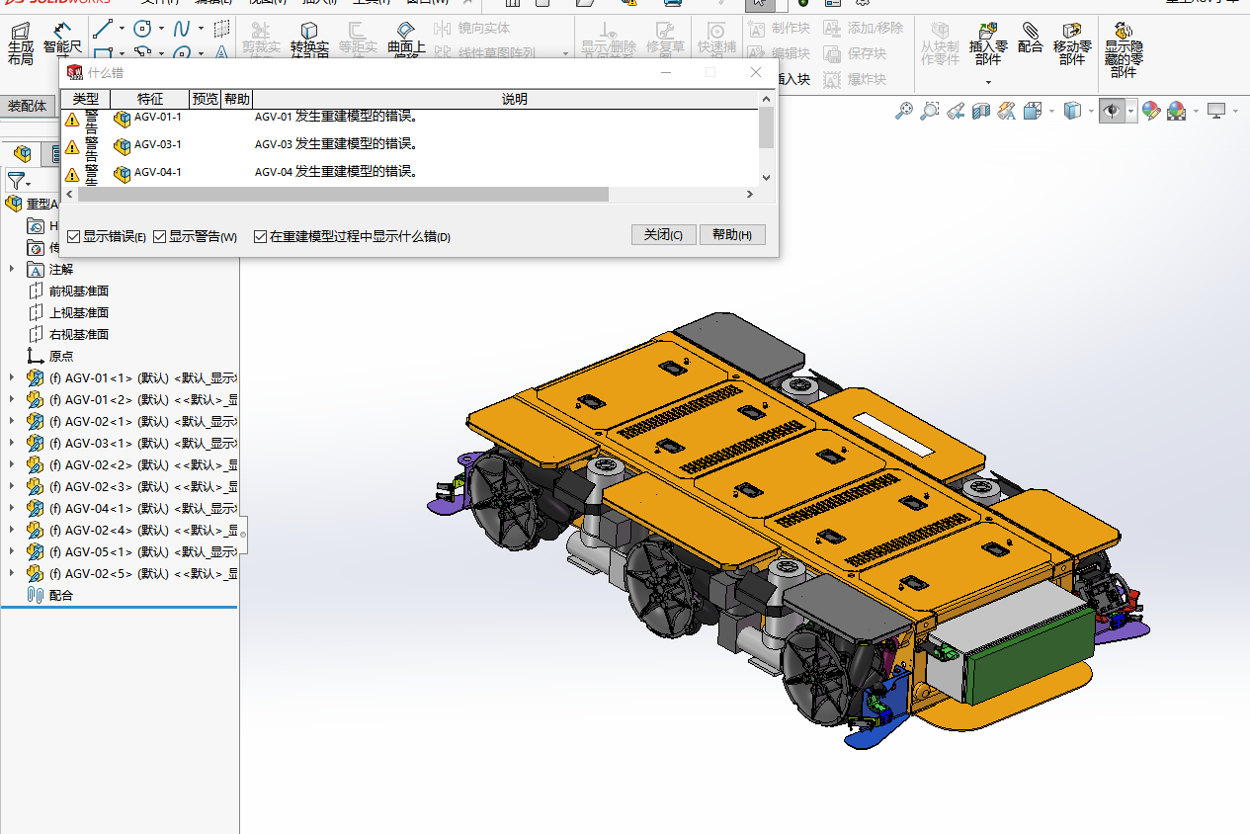Viewport: 1250px width, 834px height.
Task: Toggle the 显示警告(W) checkbox
Action: click(160, 237)
